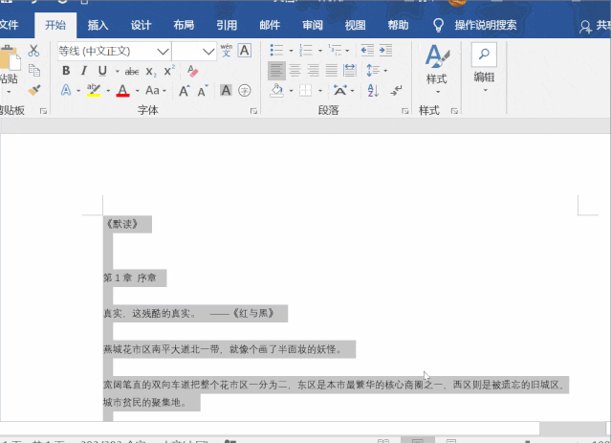Toggle strikethrough text button
The width and height of the screenshot is (611, 443).
click(132, 71)
